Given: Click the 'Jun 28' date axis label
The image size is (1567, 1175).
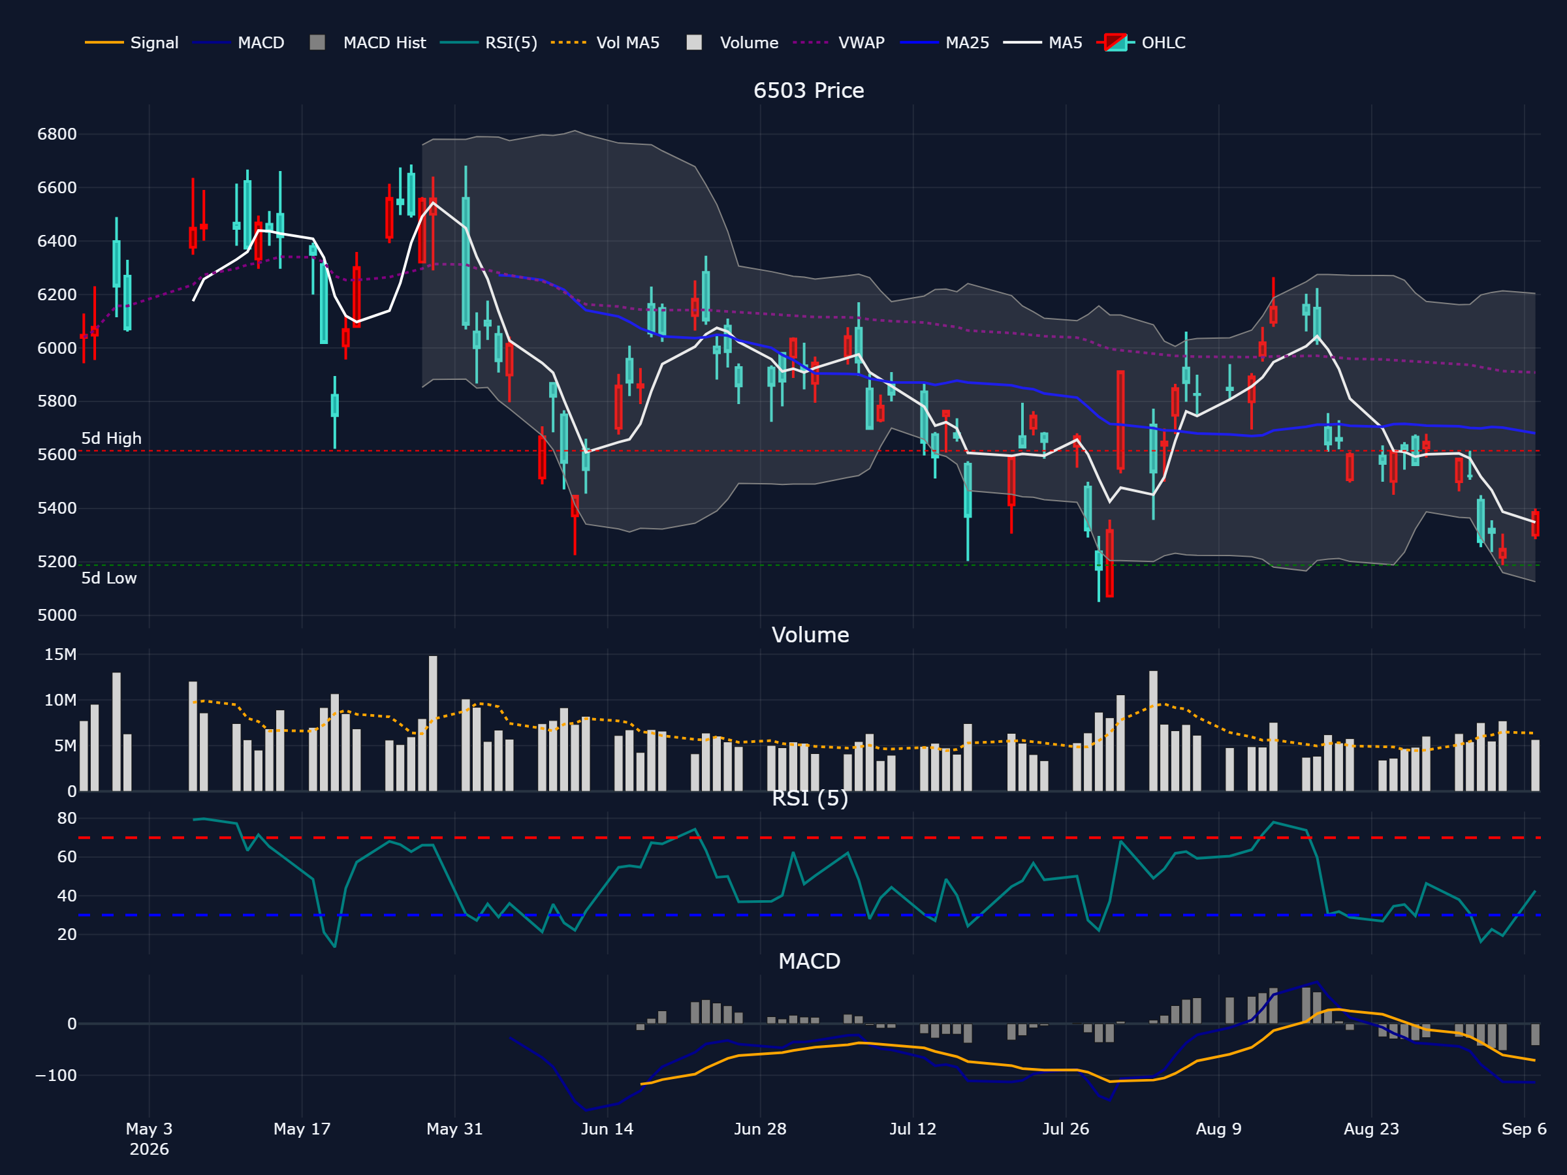Looking at the screenshot, I should point(760,1129).
